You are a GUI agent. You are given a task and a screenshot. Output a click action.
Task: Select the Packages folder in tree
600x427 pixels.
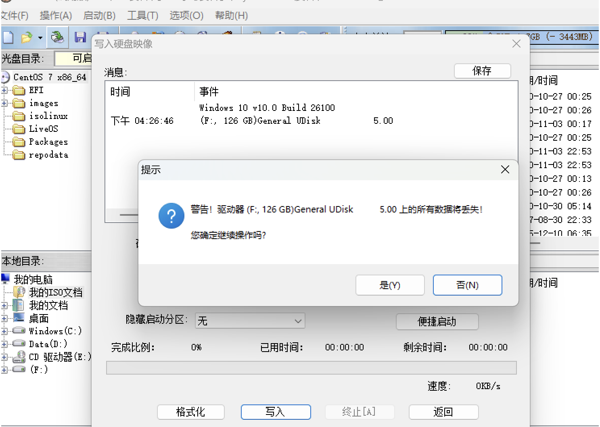coord(48,142)
